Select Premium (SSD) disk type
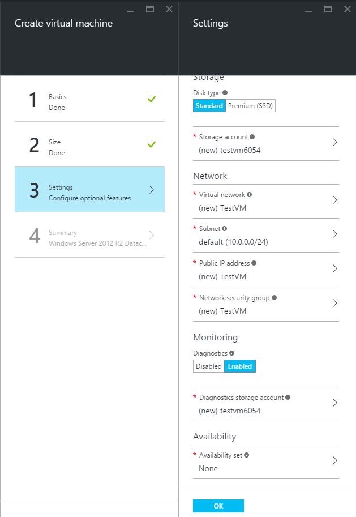The image size is (356, 517). click(251, 106)
